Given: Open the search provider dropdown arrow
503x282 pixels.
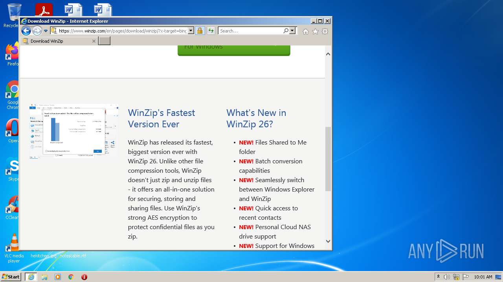Looking at the screenshot, I should pos(292,31).
